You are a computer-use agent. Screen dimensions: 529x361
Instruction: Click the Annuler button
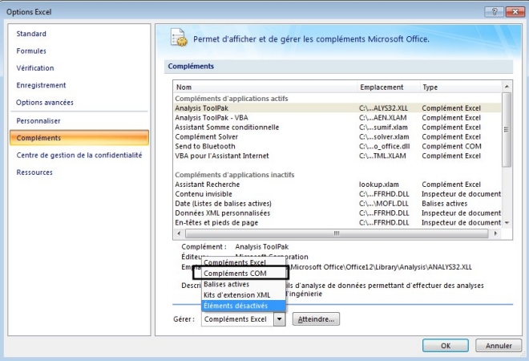pyautogui.click(x=499, y=346)
